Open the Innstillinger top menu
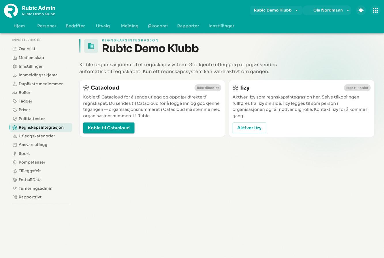Viewport: 384px width, 258px height. point(221,26)
